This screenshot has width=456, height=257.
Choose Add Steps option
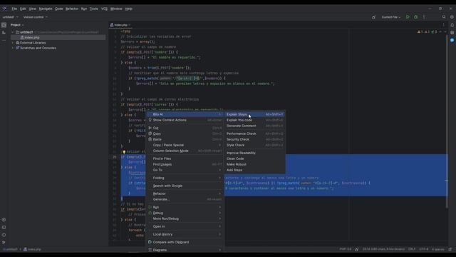point(255,170)
